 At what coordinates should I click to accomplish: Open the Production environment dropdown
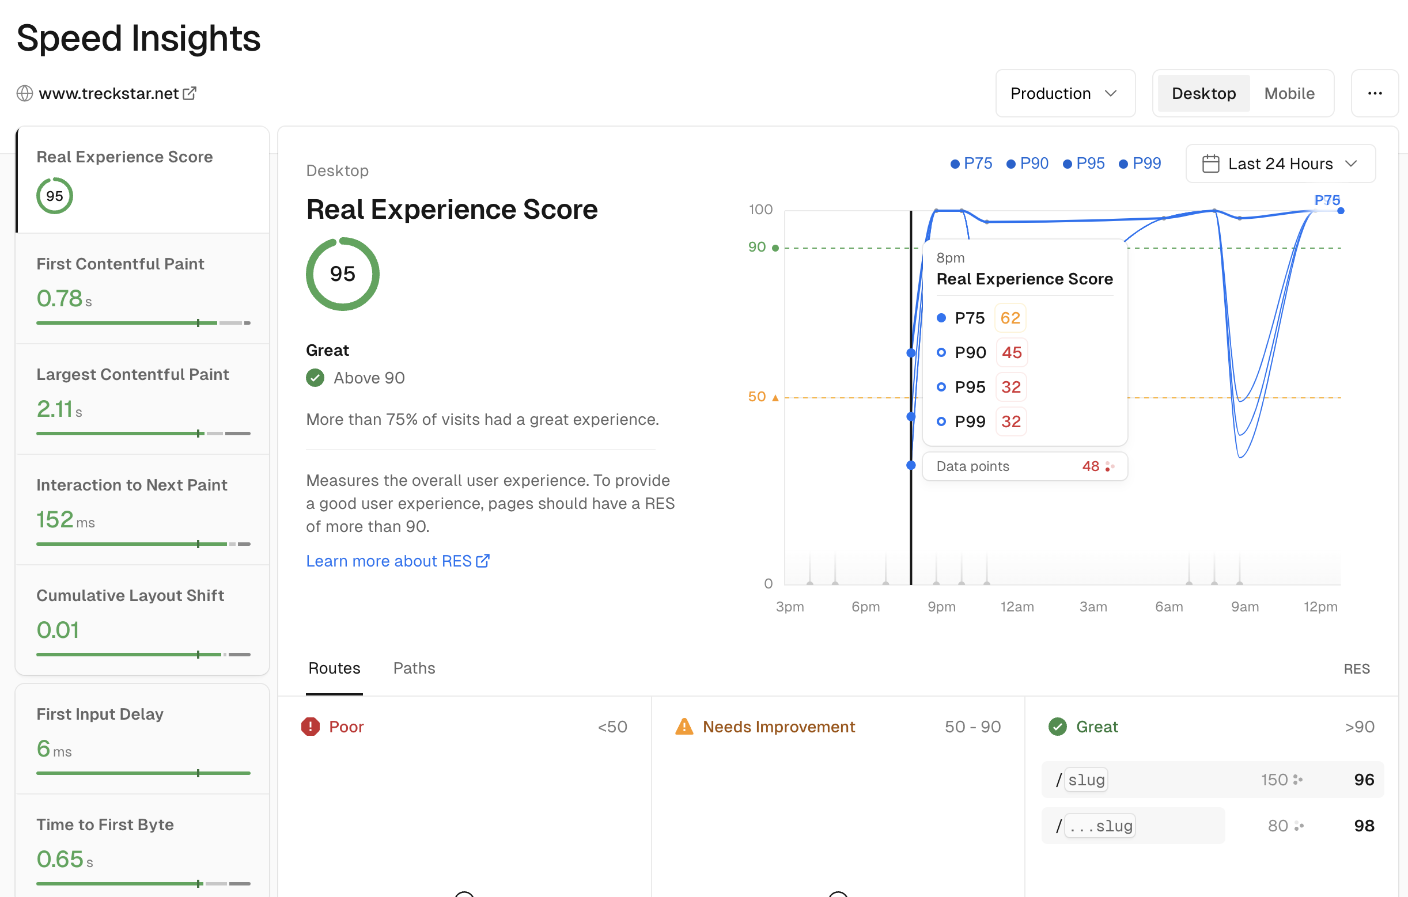pyautogui.click(x=1065, y=93)
